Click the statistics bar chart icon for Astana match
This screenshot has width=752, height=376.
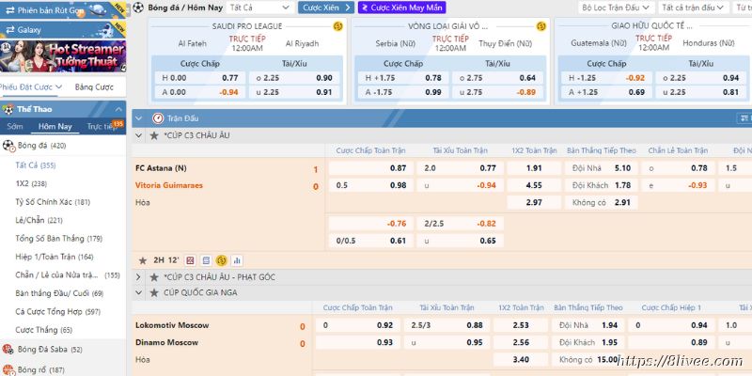click(236, 259)
